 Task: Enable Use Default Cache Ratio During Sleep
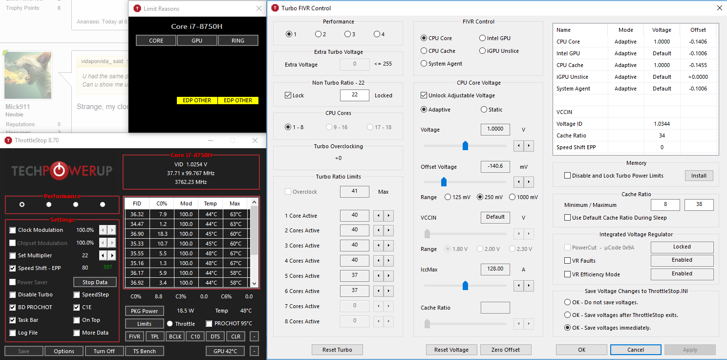coord(568,218)
